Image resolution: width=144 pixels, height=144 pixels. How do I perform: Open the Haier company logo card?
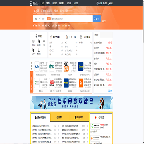pos(37,66)
